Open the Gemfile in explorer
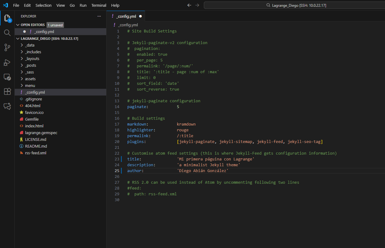385x248 pixels. pos(32,119)
